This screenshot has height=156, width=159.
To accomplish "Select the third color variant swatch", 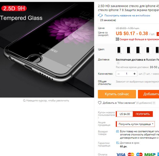I will tap(139, 50).
